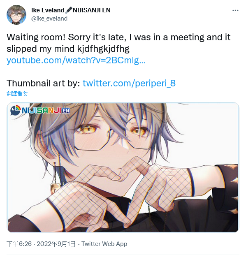246x255 pixels.
Task: Open the youtube.com/watch waiting room link
Action: (x=76, y=60)
